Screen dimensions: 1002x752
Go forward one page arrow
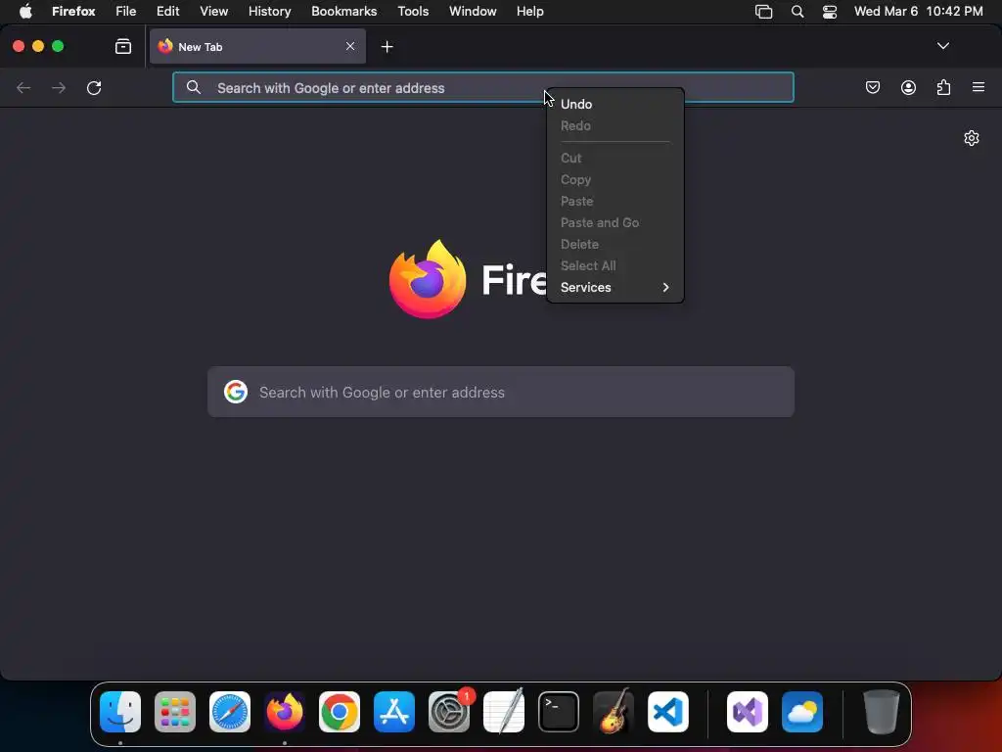[x=59, y=87]
